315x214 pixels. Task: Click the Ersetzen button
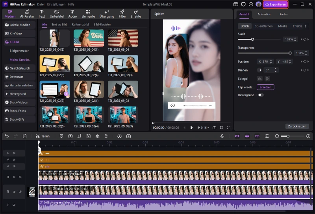tap(265, 87)
